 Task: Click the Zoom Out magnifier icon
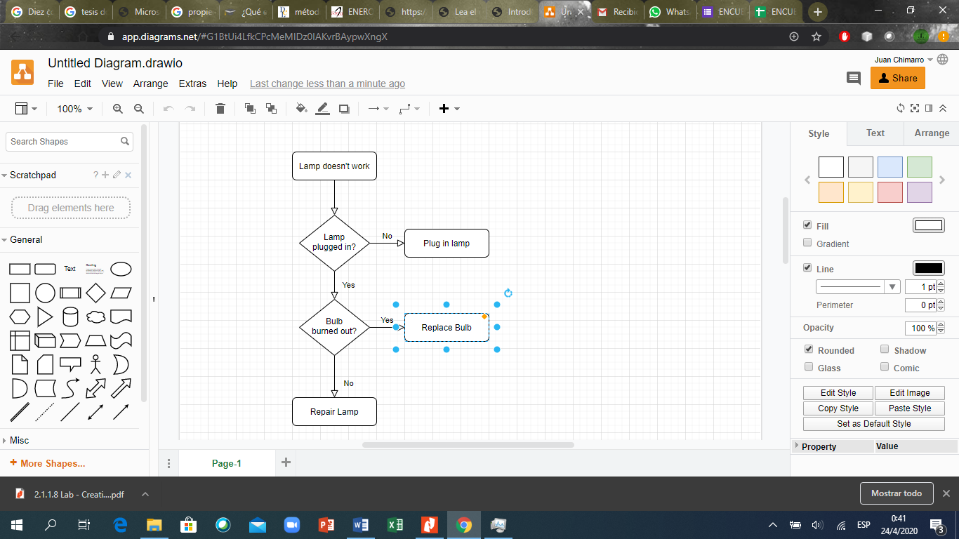(139, 109)
